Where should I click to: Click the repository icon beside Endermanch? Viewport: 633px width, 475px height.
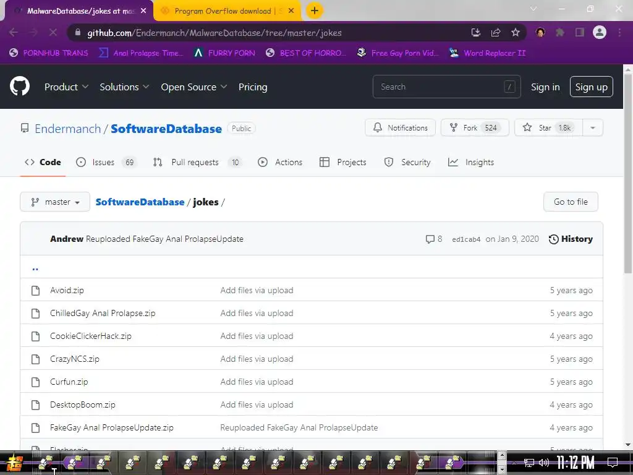coord(25,129)
